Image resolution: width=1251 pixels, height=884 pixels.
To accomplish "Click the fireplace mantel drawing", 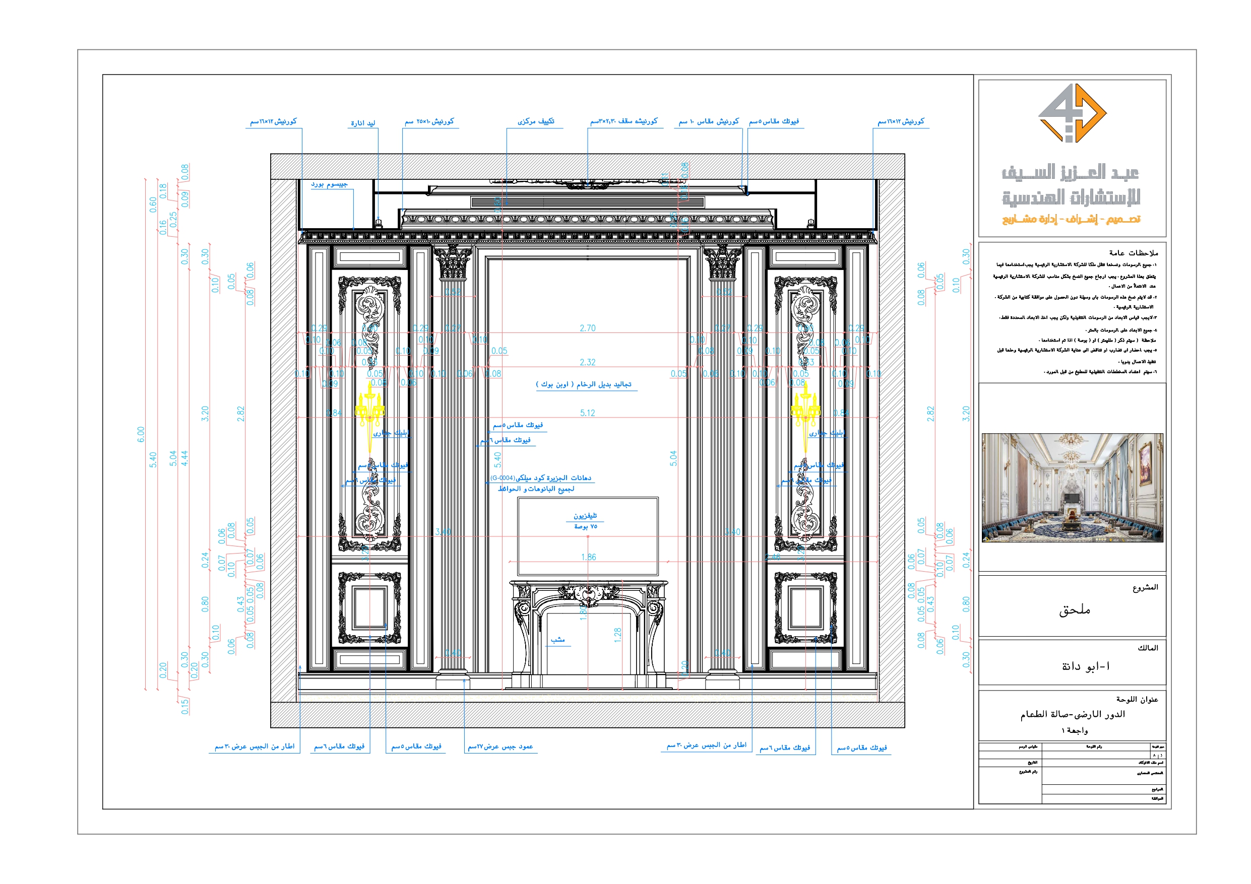I will point(588,635).
